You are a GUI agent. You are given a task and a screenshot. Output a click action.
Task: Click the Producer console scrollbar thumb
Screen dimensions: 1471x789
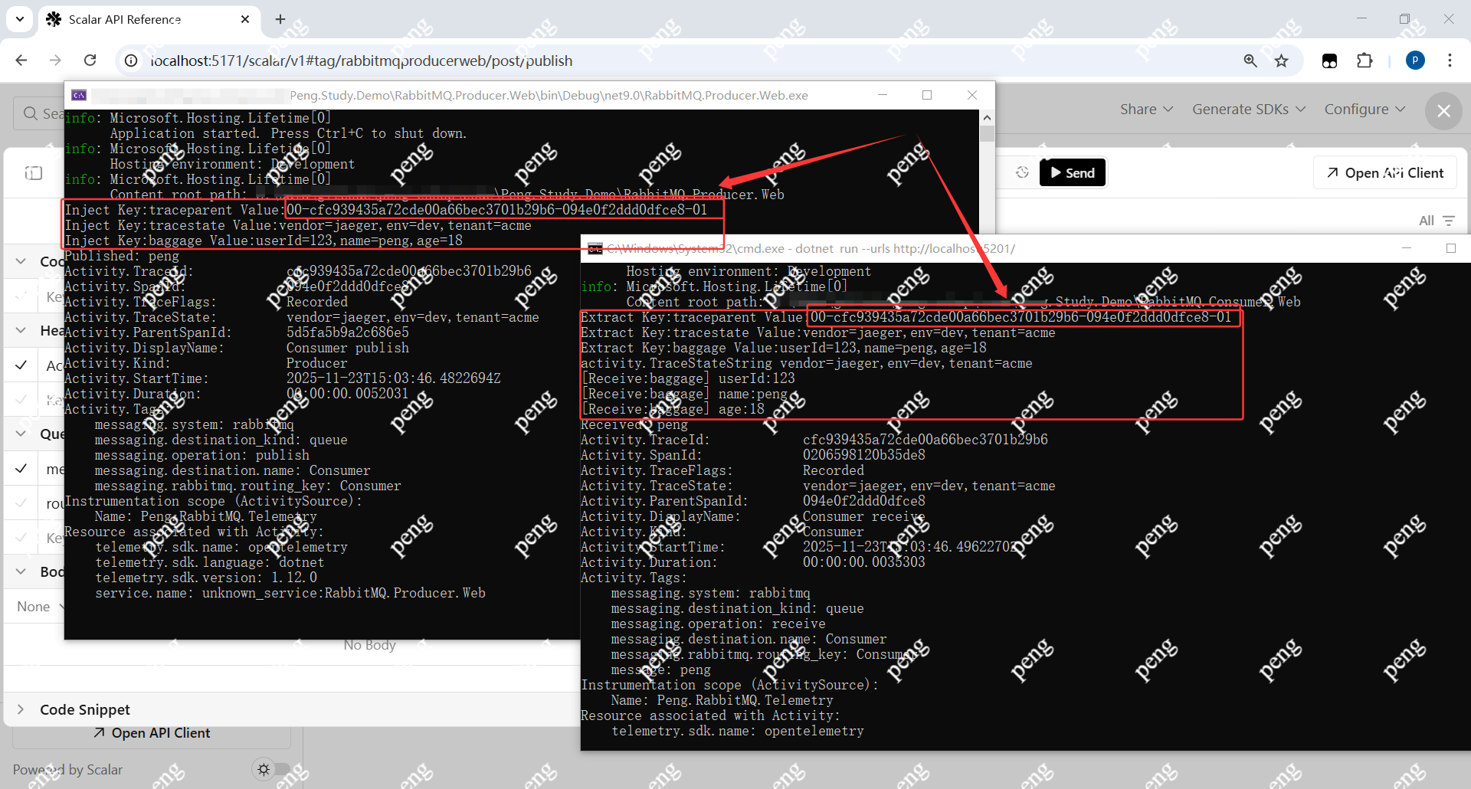tap(987, 134)
